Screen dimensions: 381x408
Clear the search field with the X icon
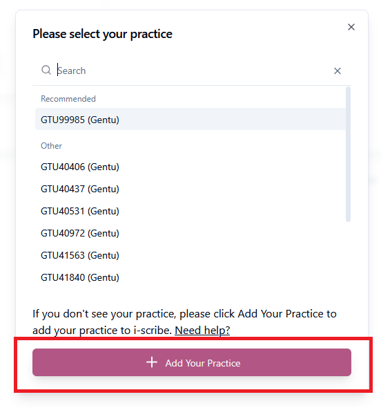click(338, 71)
